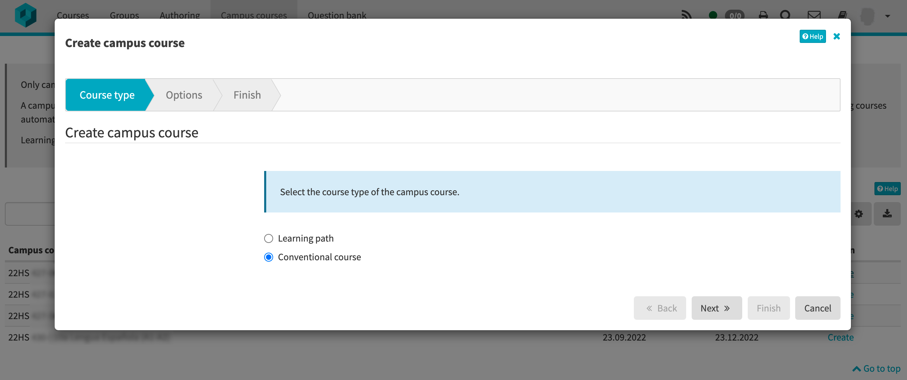
Task: Open the print icon in header
Action: [x=763, y=15]
